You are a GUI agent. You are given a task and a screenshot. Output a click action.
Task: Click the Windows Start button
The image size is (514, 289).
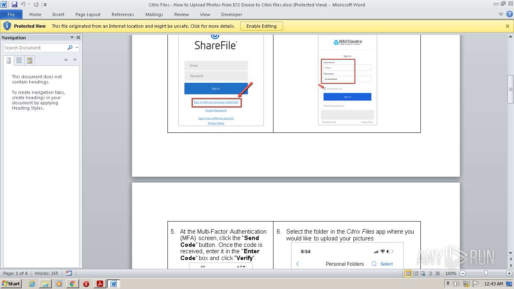pos(11,283)
